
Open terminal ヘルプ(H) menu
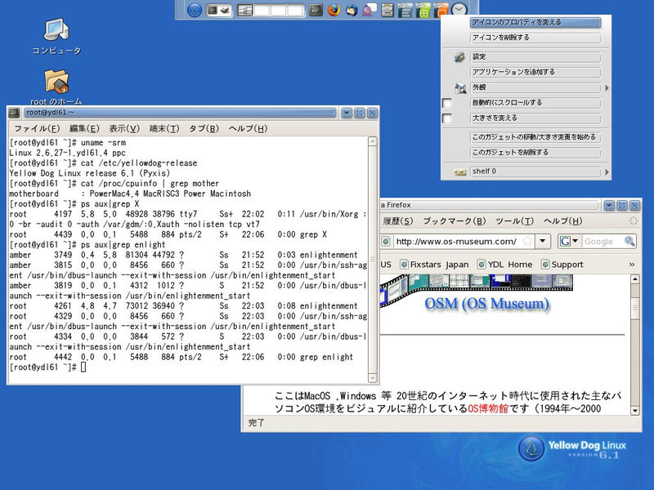249,129
